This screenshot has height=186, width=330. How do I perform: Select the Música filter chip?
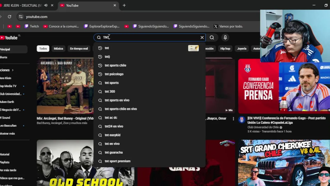(x=58, y=49)
